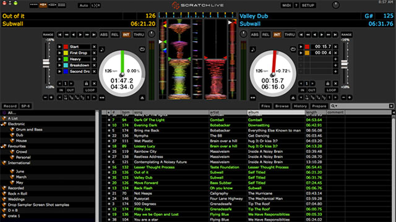This screenshot has width=396, height=222.
Task: Select the Weddings crate
Action: (16, 199)
